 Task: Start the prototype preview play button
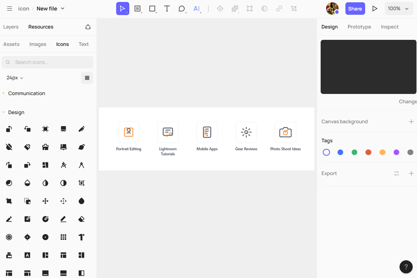coord(375,9)
